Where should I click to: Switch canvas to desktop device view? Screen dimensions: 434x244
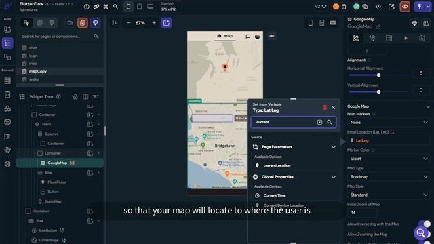point(150,7)
